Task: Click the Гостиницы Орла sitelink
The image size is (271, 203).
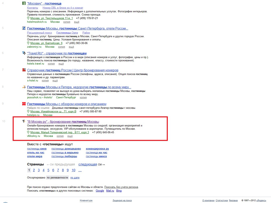Action: (67, 32)
